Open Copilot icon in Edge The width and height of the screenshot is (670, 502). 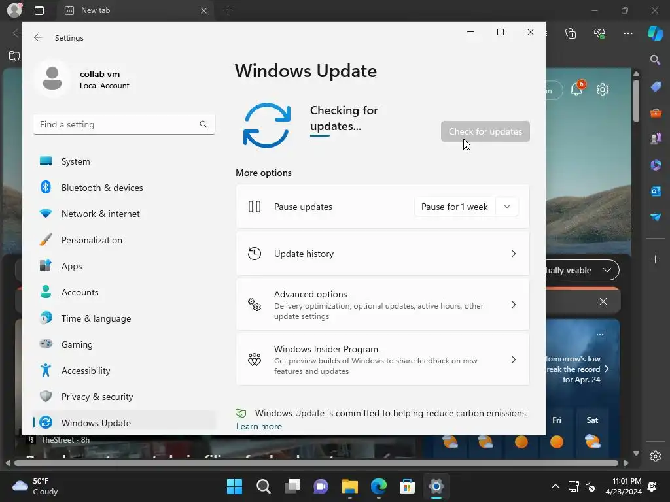tap(656, 33)
